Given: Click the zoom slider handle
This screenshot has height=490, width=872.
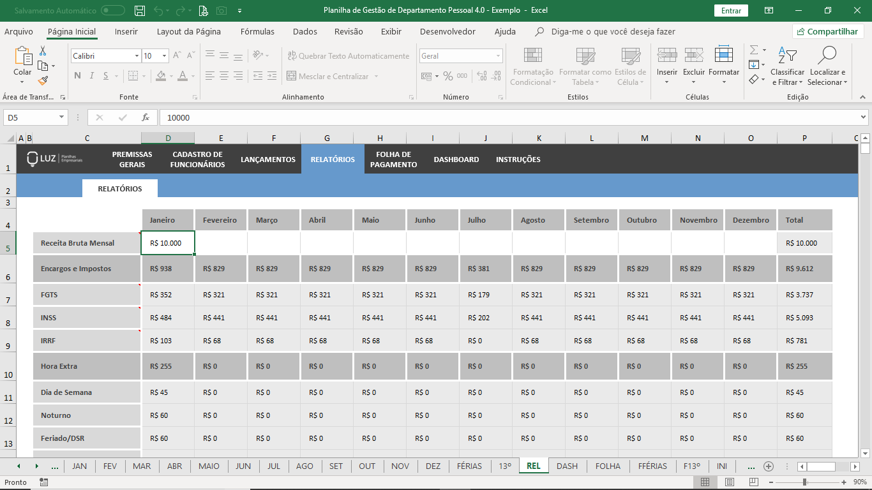Looking at the screenshot, I should pos(804,482).
